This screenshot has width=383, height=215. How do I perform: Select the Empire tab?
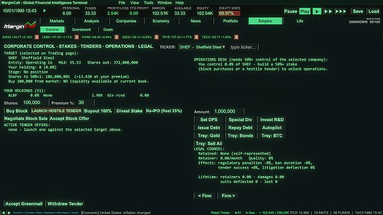(x=265, y=21)
